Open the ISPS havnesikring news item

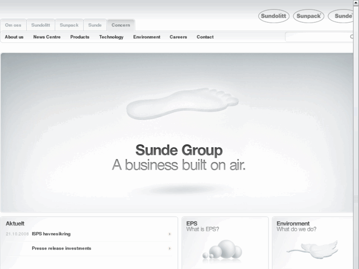click(51, 234)
